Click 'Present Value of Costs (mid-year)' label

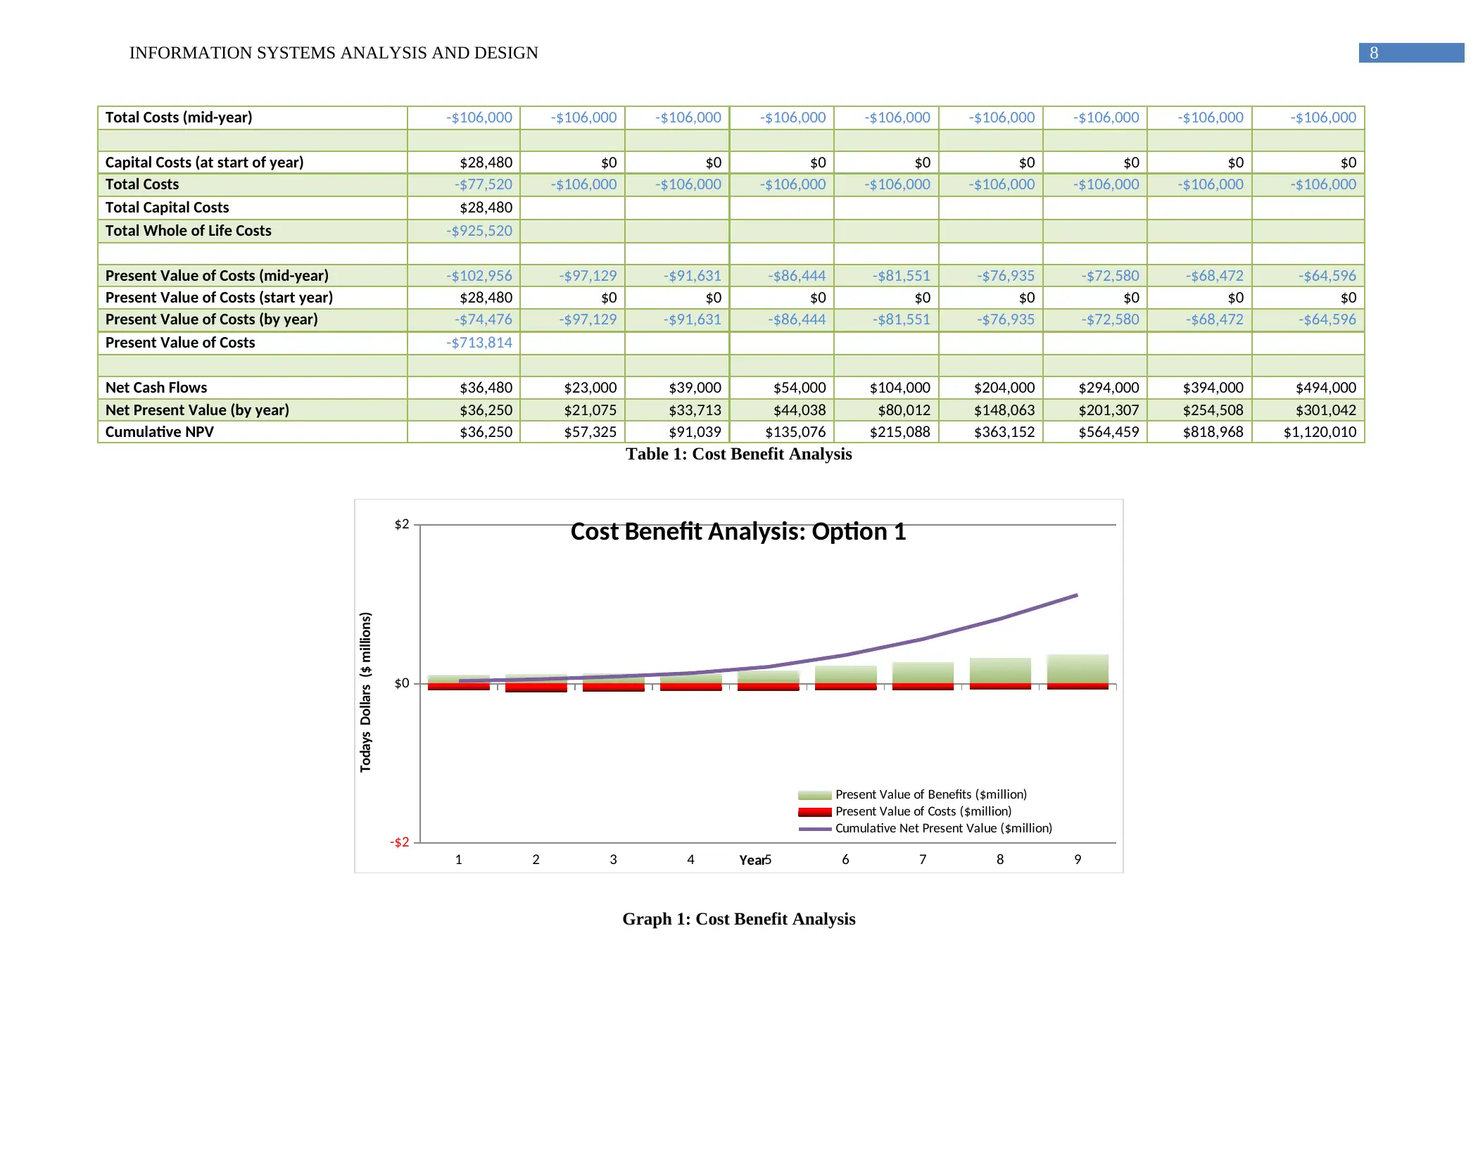pyautogui.click(x=217, y=276)
